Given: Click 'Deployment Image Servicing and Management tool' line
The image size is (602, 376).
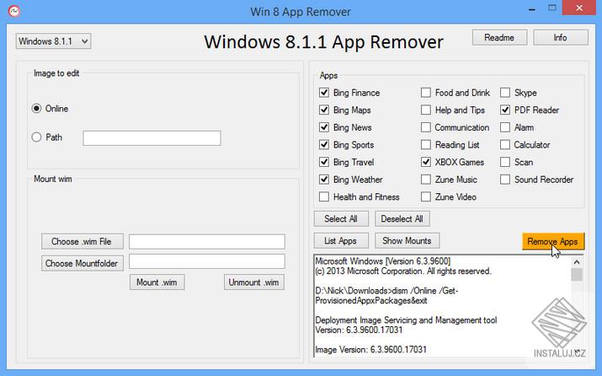Looking at the screenshot, I should click(x=406, y=320).
